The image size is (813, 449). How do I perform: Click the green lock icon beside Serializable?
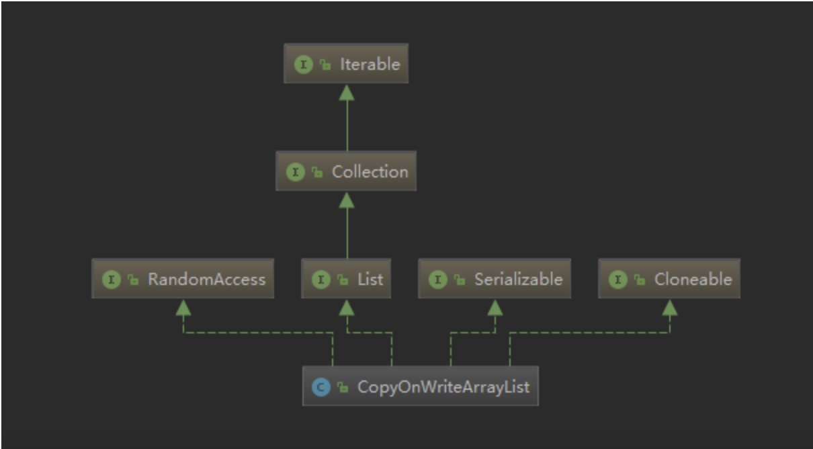[460, 280]
